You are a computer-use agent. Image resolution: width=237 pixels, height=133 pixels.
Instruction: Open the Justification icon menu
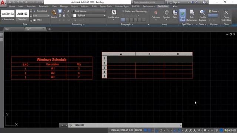(114, 15)
